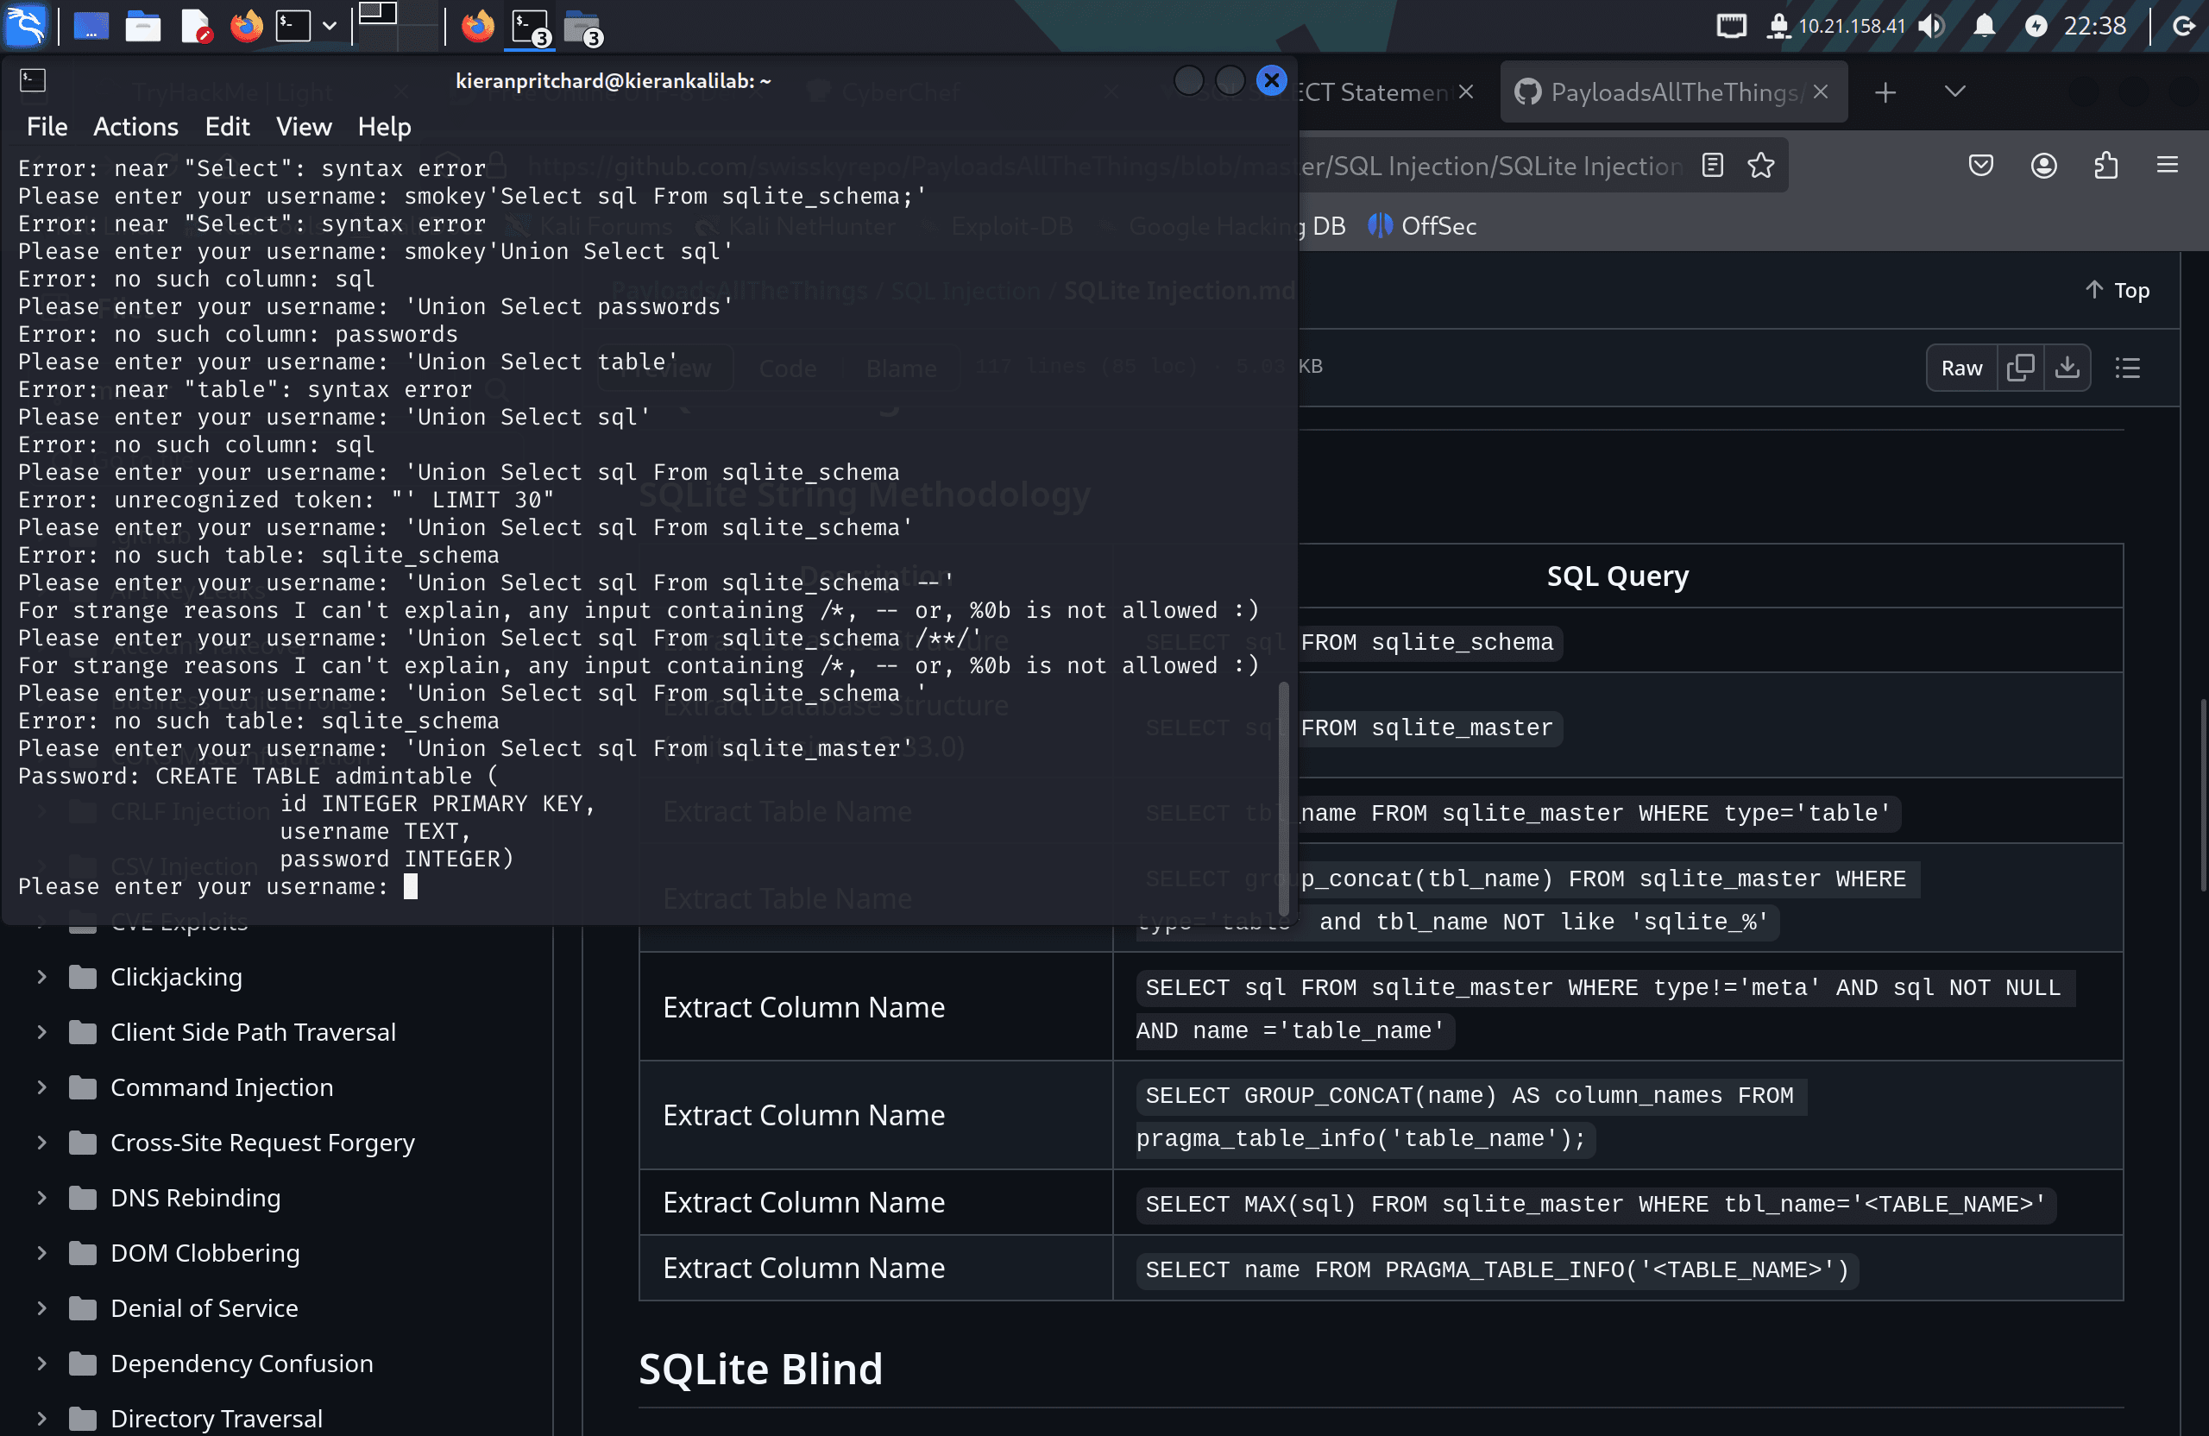2209x1436 pixels.
Task: Bookmark this page with the star icon
Action: coord(1760,165)
